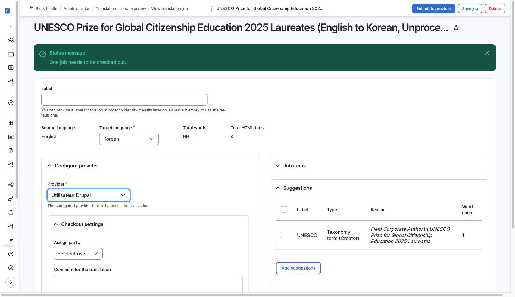Click the Add suggestions button
Viewport: 515px width, 297px height.
pyautogui.click(x=298, y=268)
